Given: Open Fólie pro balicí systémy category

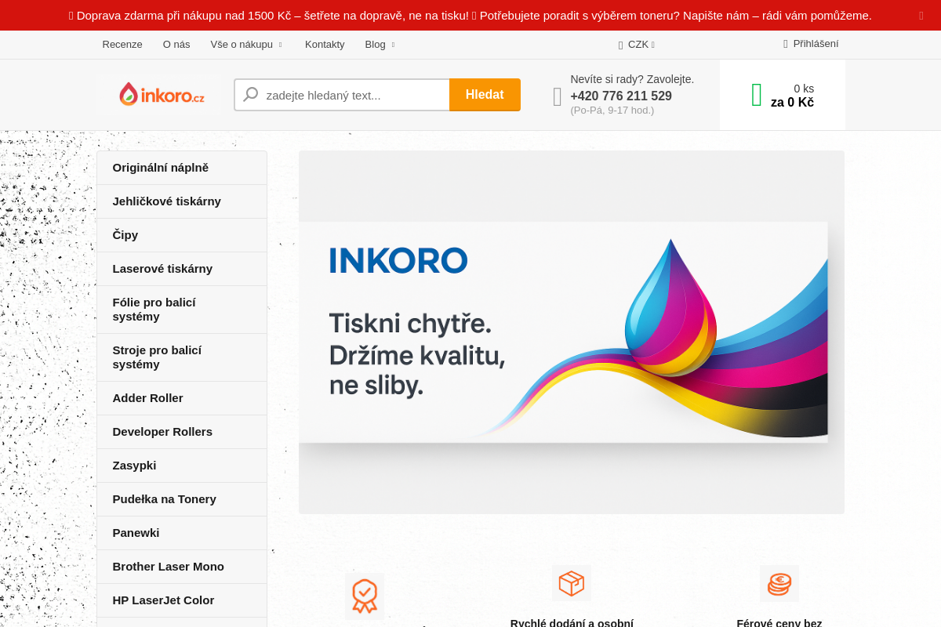Looking at the screenshot, I should pos(182,310).
